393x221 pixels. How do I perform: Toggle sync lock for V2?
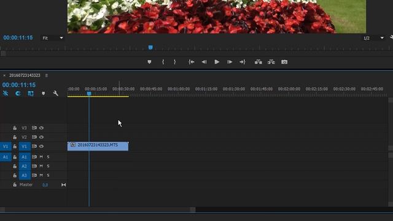(34, 137)
